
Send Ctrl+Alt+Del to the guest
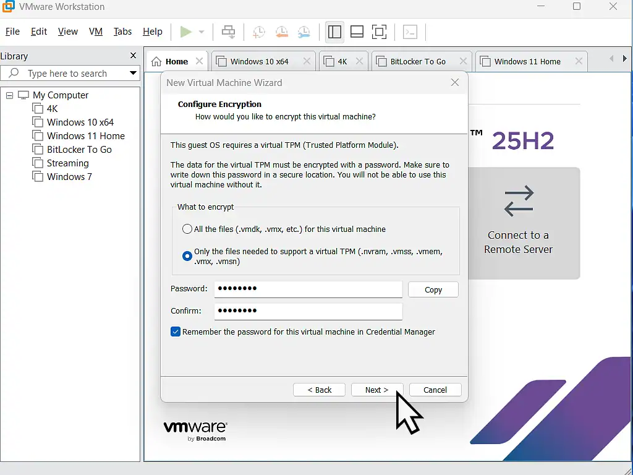[228, 32]
